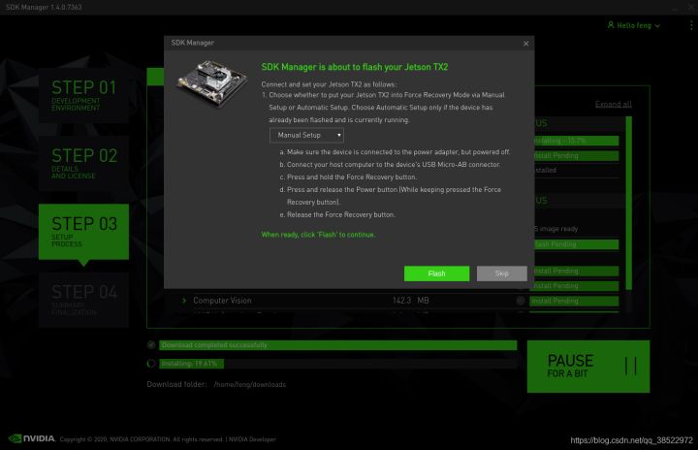The image size is (698, 450).
Task: Select Step 03 Setup Process
Action: 83,232
